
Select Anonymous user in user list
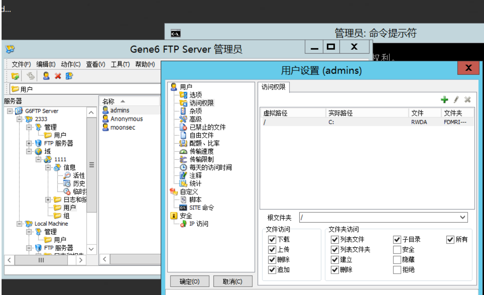click(126, 119)
